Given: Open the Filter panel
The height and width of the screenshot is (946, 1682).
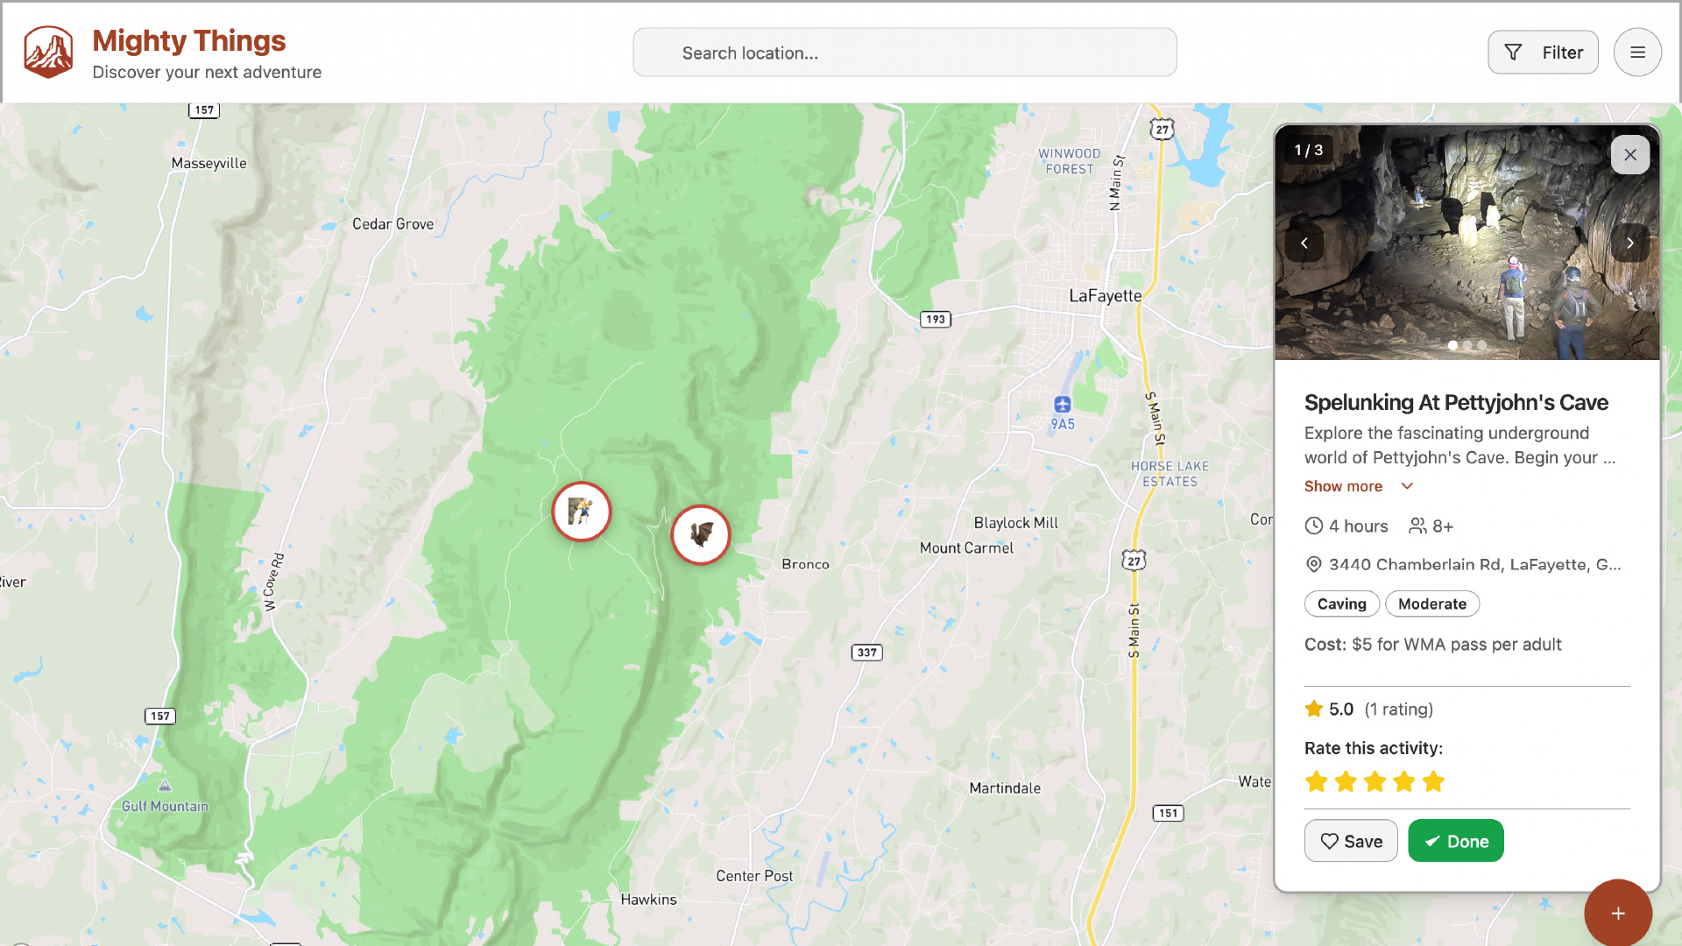Looking at the screenshot, I should click(1543, 52).
